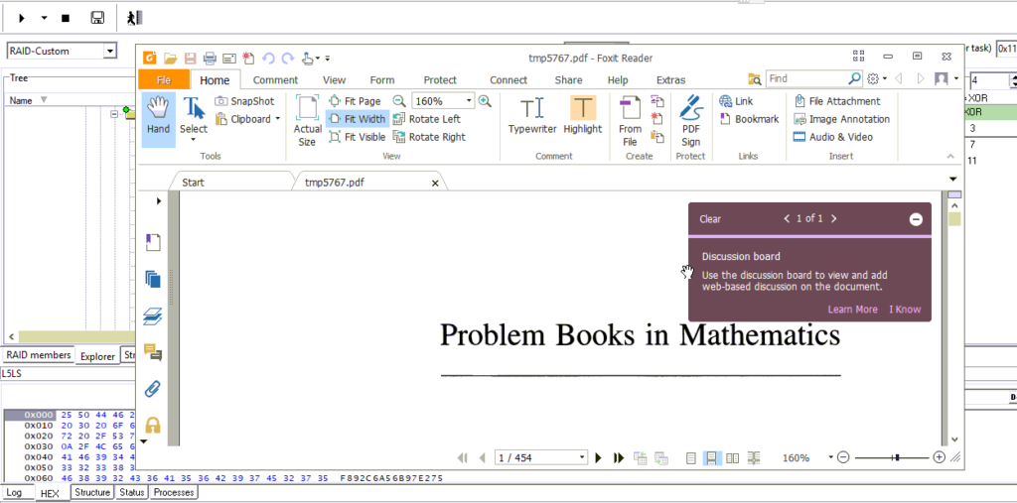The width and height of the screenshot is (1017, 503).
Task: Click the ribbon zoom in magnifier
Action: (485, 101)
